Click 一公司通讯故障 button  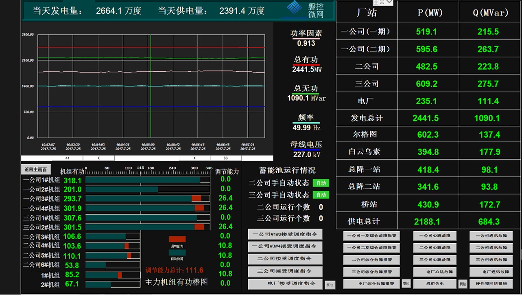(x=491, y=235)
